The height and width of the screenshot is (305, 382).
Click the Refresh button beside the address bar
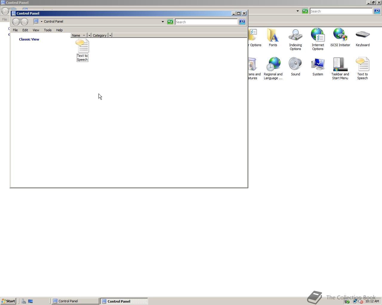(170, 21)
